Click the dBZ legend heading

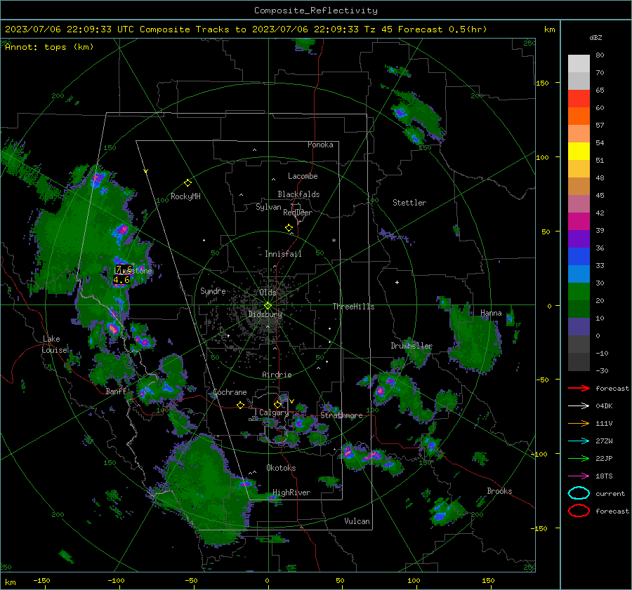click(595, 37)
